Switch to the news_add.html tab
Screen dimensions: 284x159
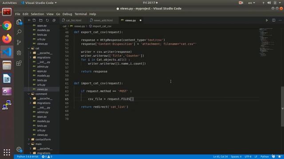103,20
